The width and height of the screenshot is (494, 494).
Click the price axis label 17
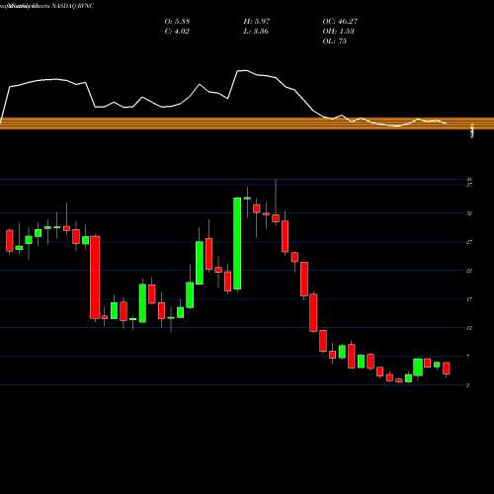[469, 299]
